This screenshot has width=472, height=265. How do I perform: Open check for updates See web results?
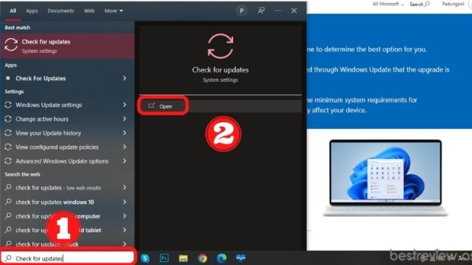[67, 188]
